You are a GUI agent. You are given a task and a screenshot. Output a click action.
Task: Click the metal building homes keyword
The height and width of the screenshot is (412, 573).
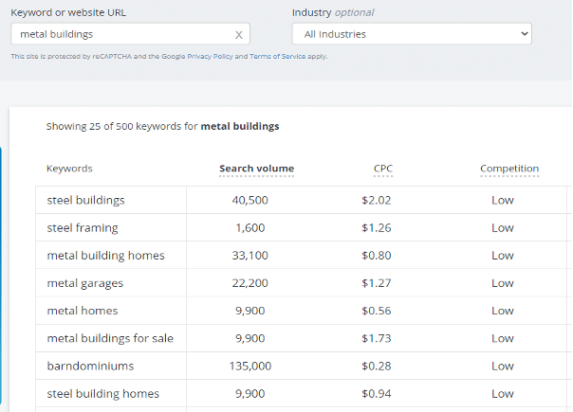[105, 255]
